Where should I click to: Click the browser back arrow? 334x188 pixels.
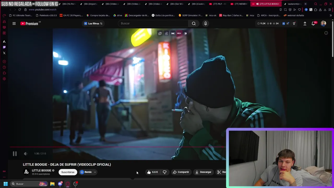click(10, 10)
